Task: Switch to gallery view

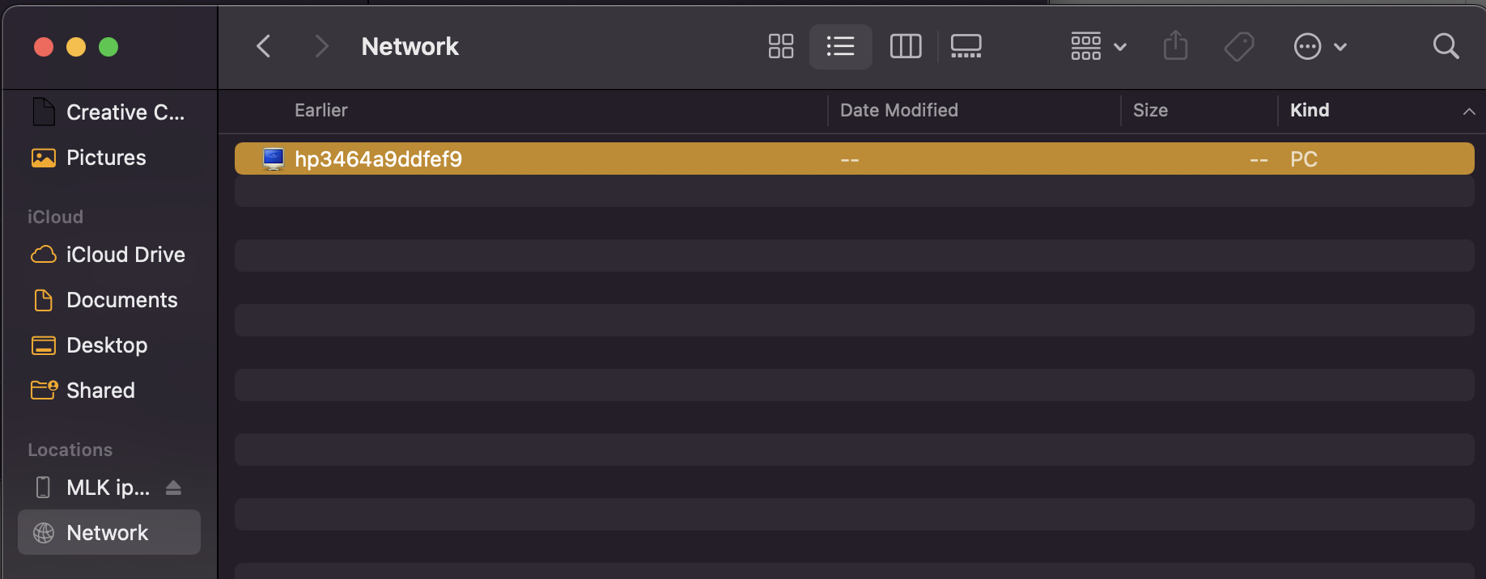Action: pyautogui.click(x=966, y=46)
